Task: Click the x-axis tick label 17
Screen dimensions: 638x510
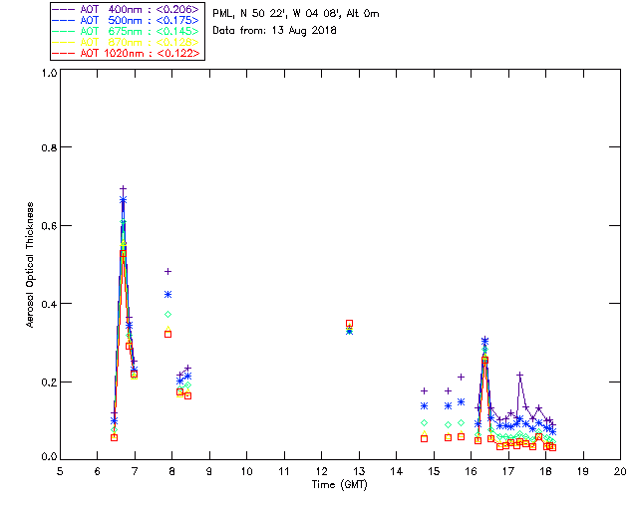Action: 508,472
